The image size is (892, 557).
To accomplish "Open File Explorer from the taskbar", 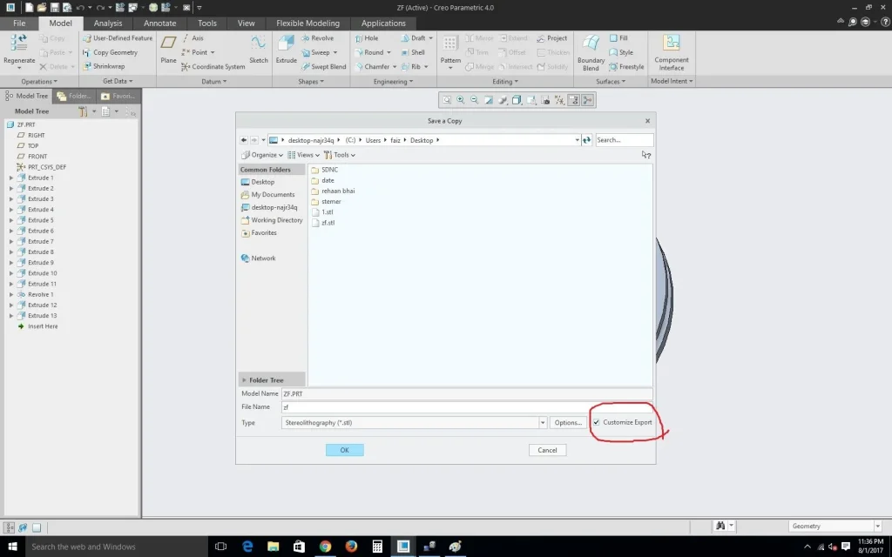I will (x=273, y=547).
